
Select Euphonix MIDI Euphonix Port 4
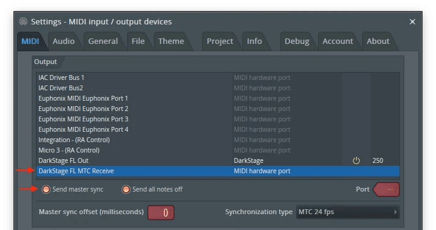218,129
